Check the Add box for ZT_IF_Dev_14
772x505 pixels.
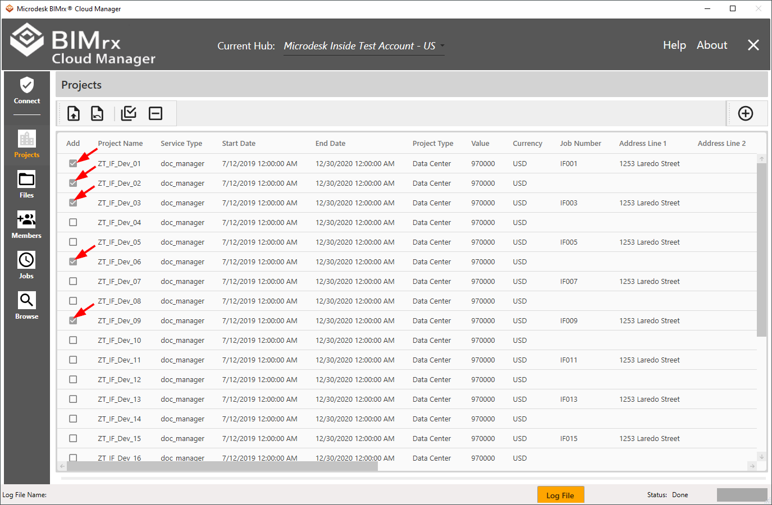[73, 419]
